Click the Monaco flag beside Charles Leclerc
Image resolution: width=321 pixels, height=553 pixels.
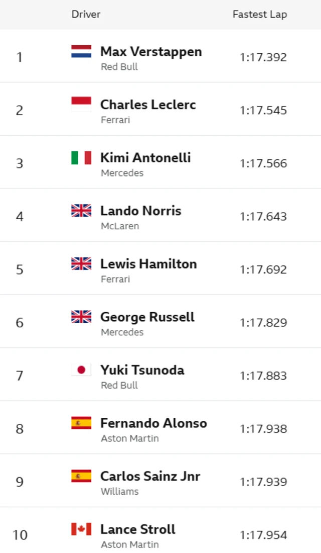(81, 105)
